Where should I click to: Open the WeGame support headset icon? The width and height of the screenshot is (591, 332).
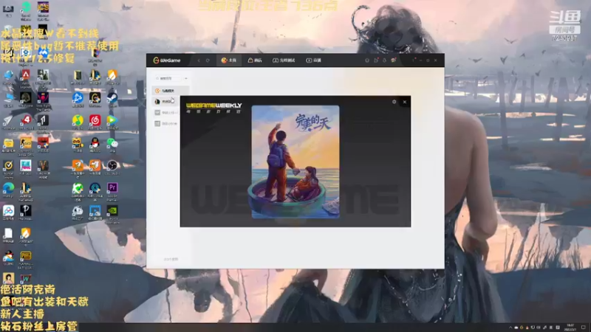(366, 60)
